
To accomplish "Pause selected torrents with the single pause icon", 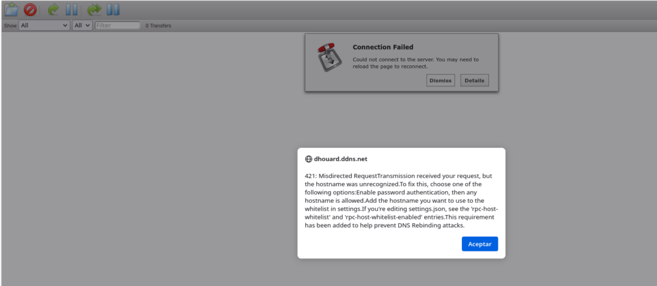I will 72,10.
